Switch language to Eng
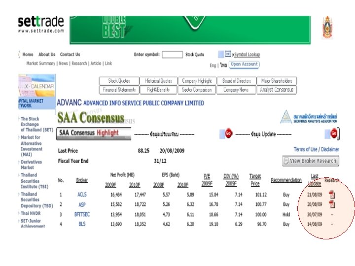This screenshot has height=266, width=355. coord(213,66)
